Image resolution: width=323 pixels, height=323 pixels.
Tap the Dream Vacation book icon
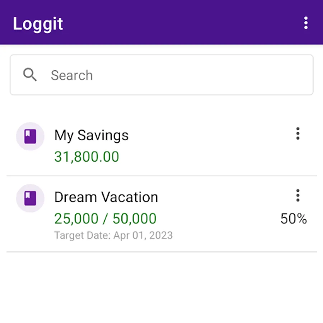[x=30, y=198]
